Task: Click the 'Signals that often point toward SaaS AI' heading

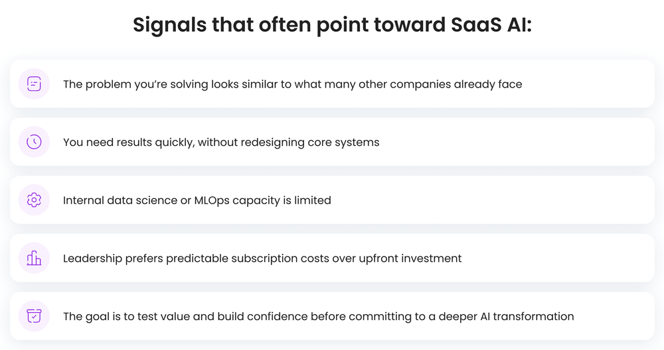Action: 332,25
